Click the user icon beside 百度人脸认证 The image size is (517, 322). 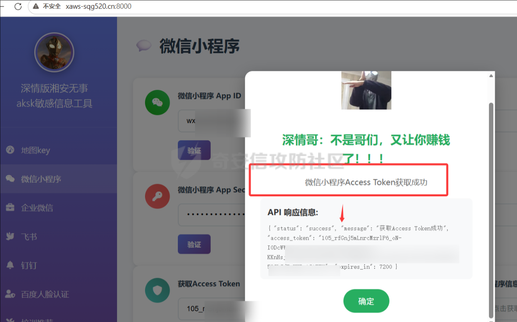[x=10, y=294]
